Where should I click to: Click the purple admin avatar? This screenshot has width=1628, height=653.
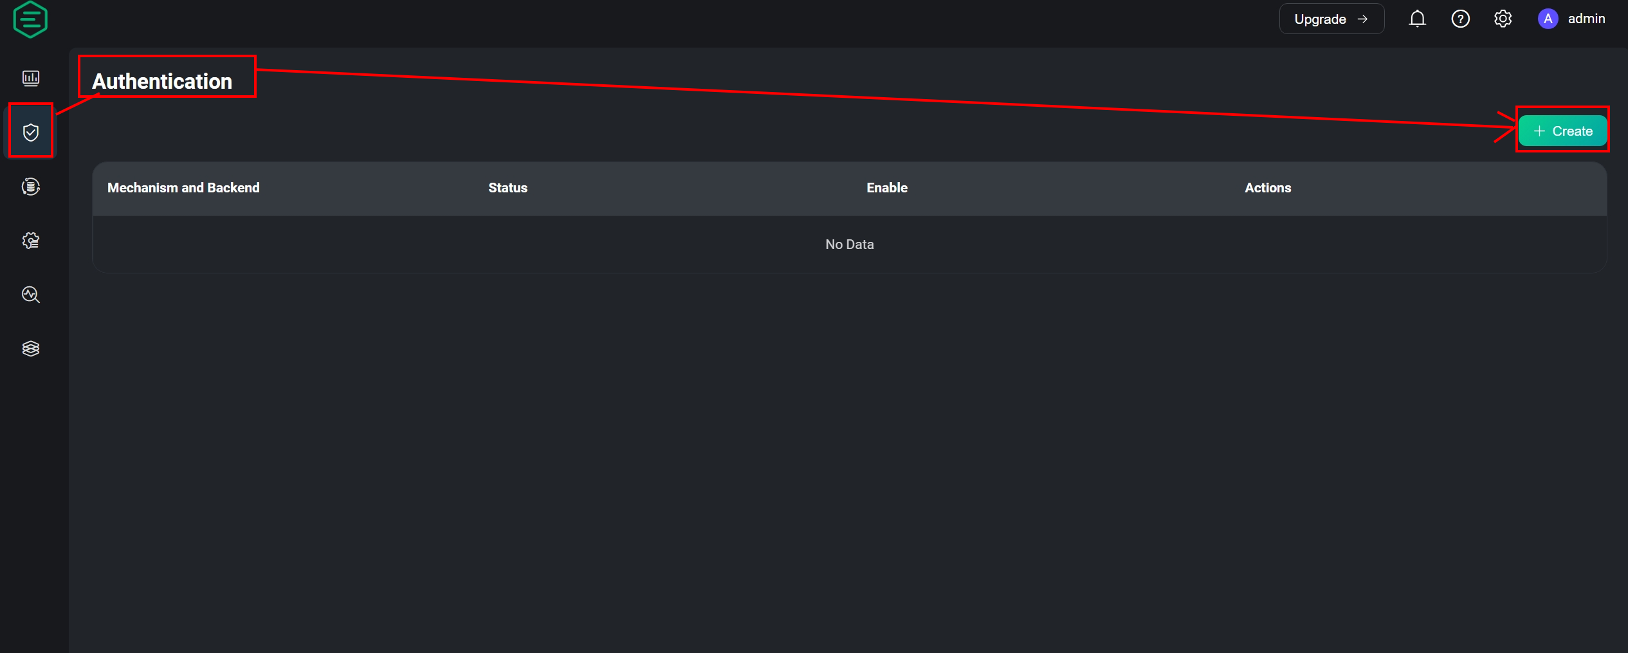tap(1548, 19)
